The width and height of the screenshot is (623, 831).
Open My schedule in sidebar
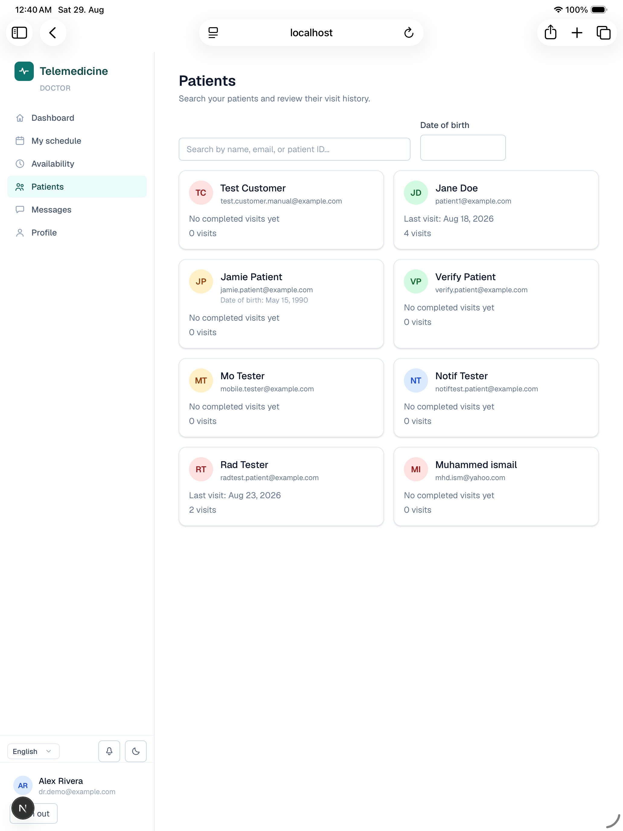pyautogui.click(x=77, y=141)
